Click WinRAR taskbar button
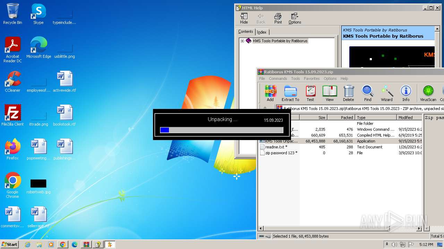 (x=86, y=245)
